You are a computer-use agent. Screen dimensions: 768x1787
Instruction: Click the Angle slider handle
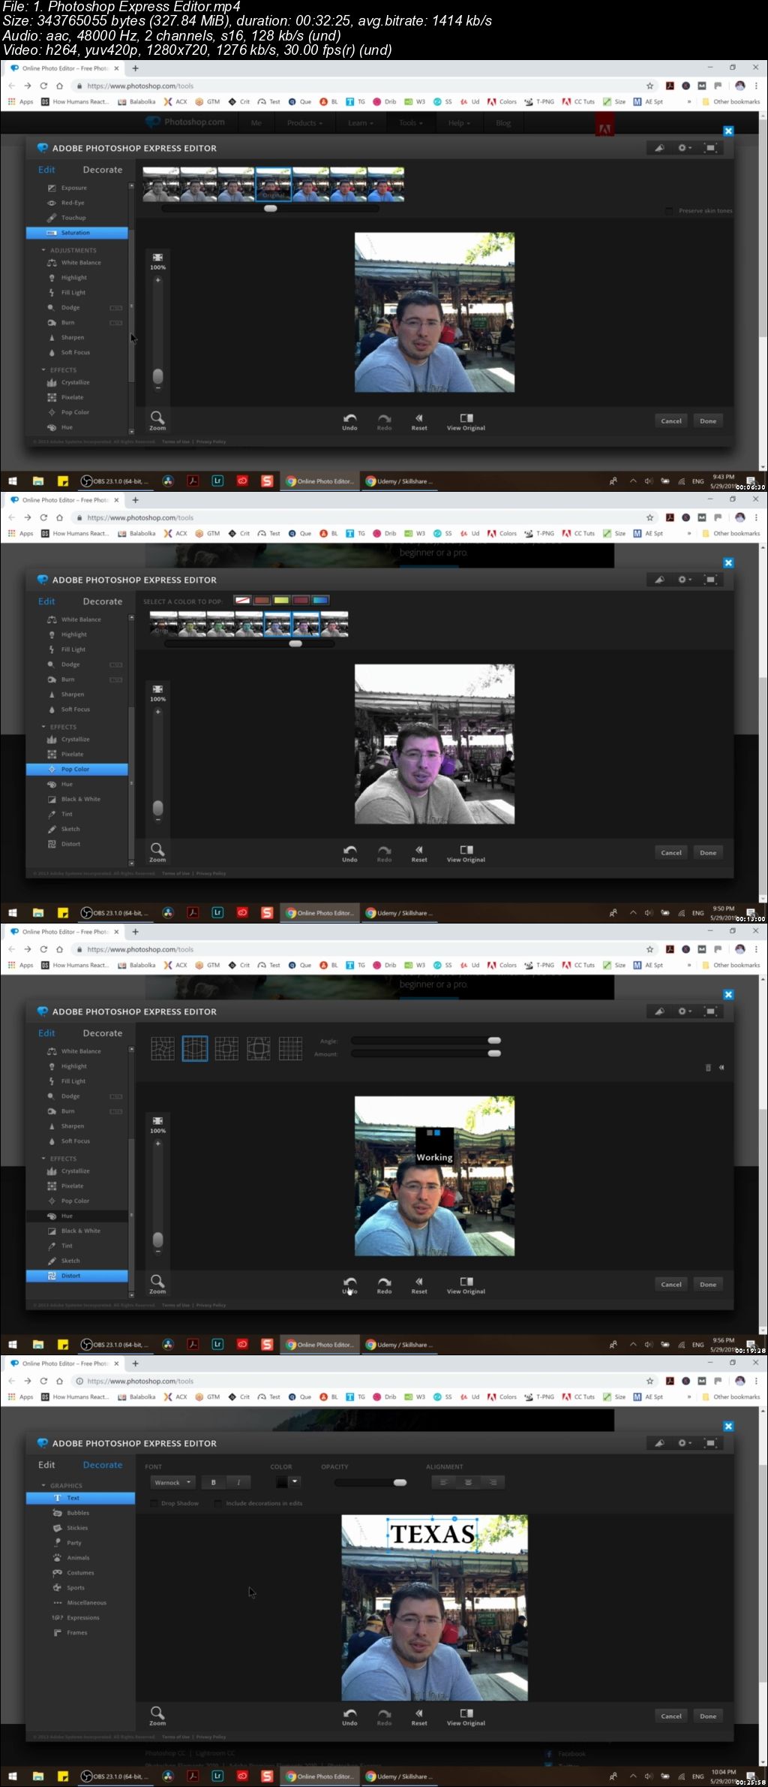click(494, 1040)
